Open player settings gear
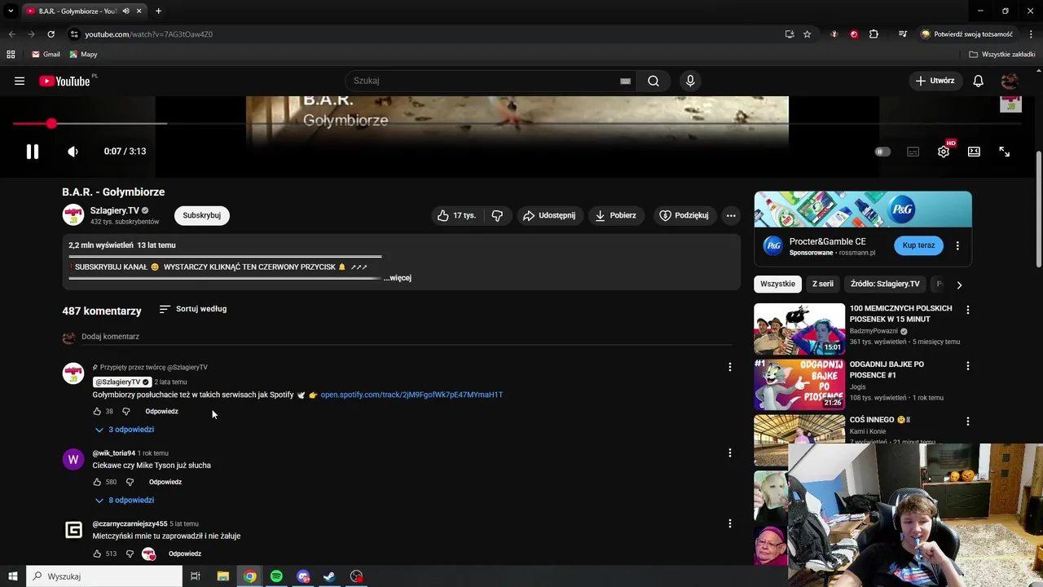 pos(944,152)
